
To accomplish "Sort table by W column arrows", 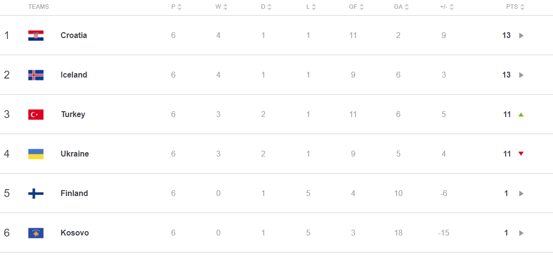I will point(225,7).
